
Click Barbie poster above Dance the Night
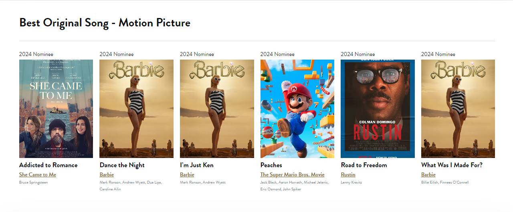pos(136,109)
